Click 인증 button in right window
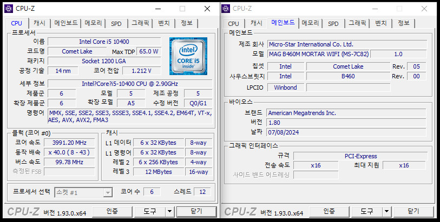Viewport: 440px width, 222px height. click(329, 211)
